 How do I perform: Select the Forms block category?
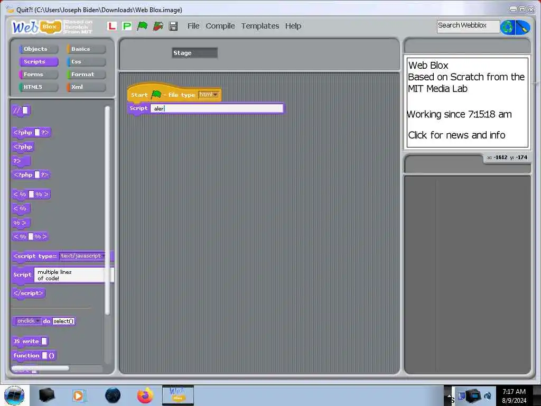pos(39,75)
